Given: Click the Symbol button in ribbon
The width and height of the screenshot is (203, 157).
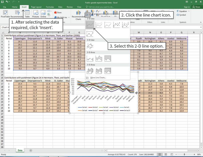Looking at the screenshot, I should click(181, 15).
